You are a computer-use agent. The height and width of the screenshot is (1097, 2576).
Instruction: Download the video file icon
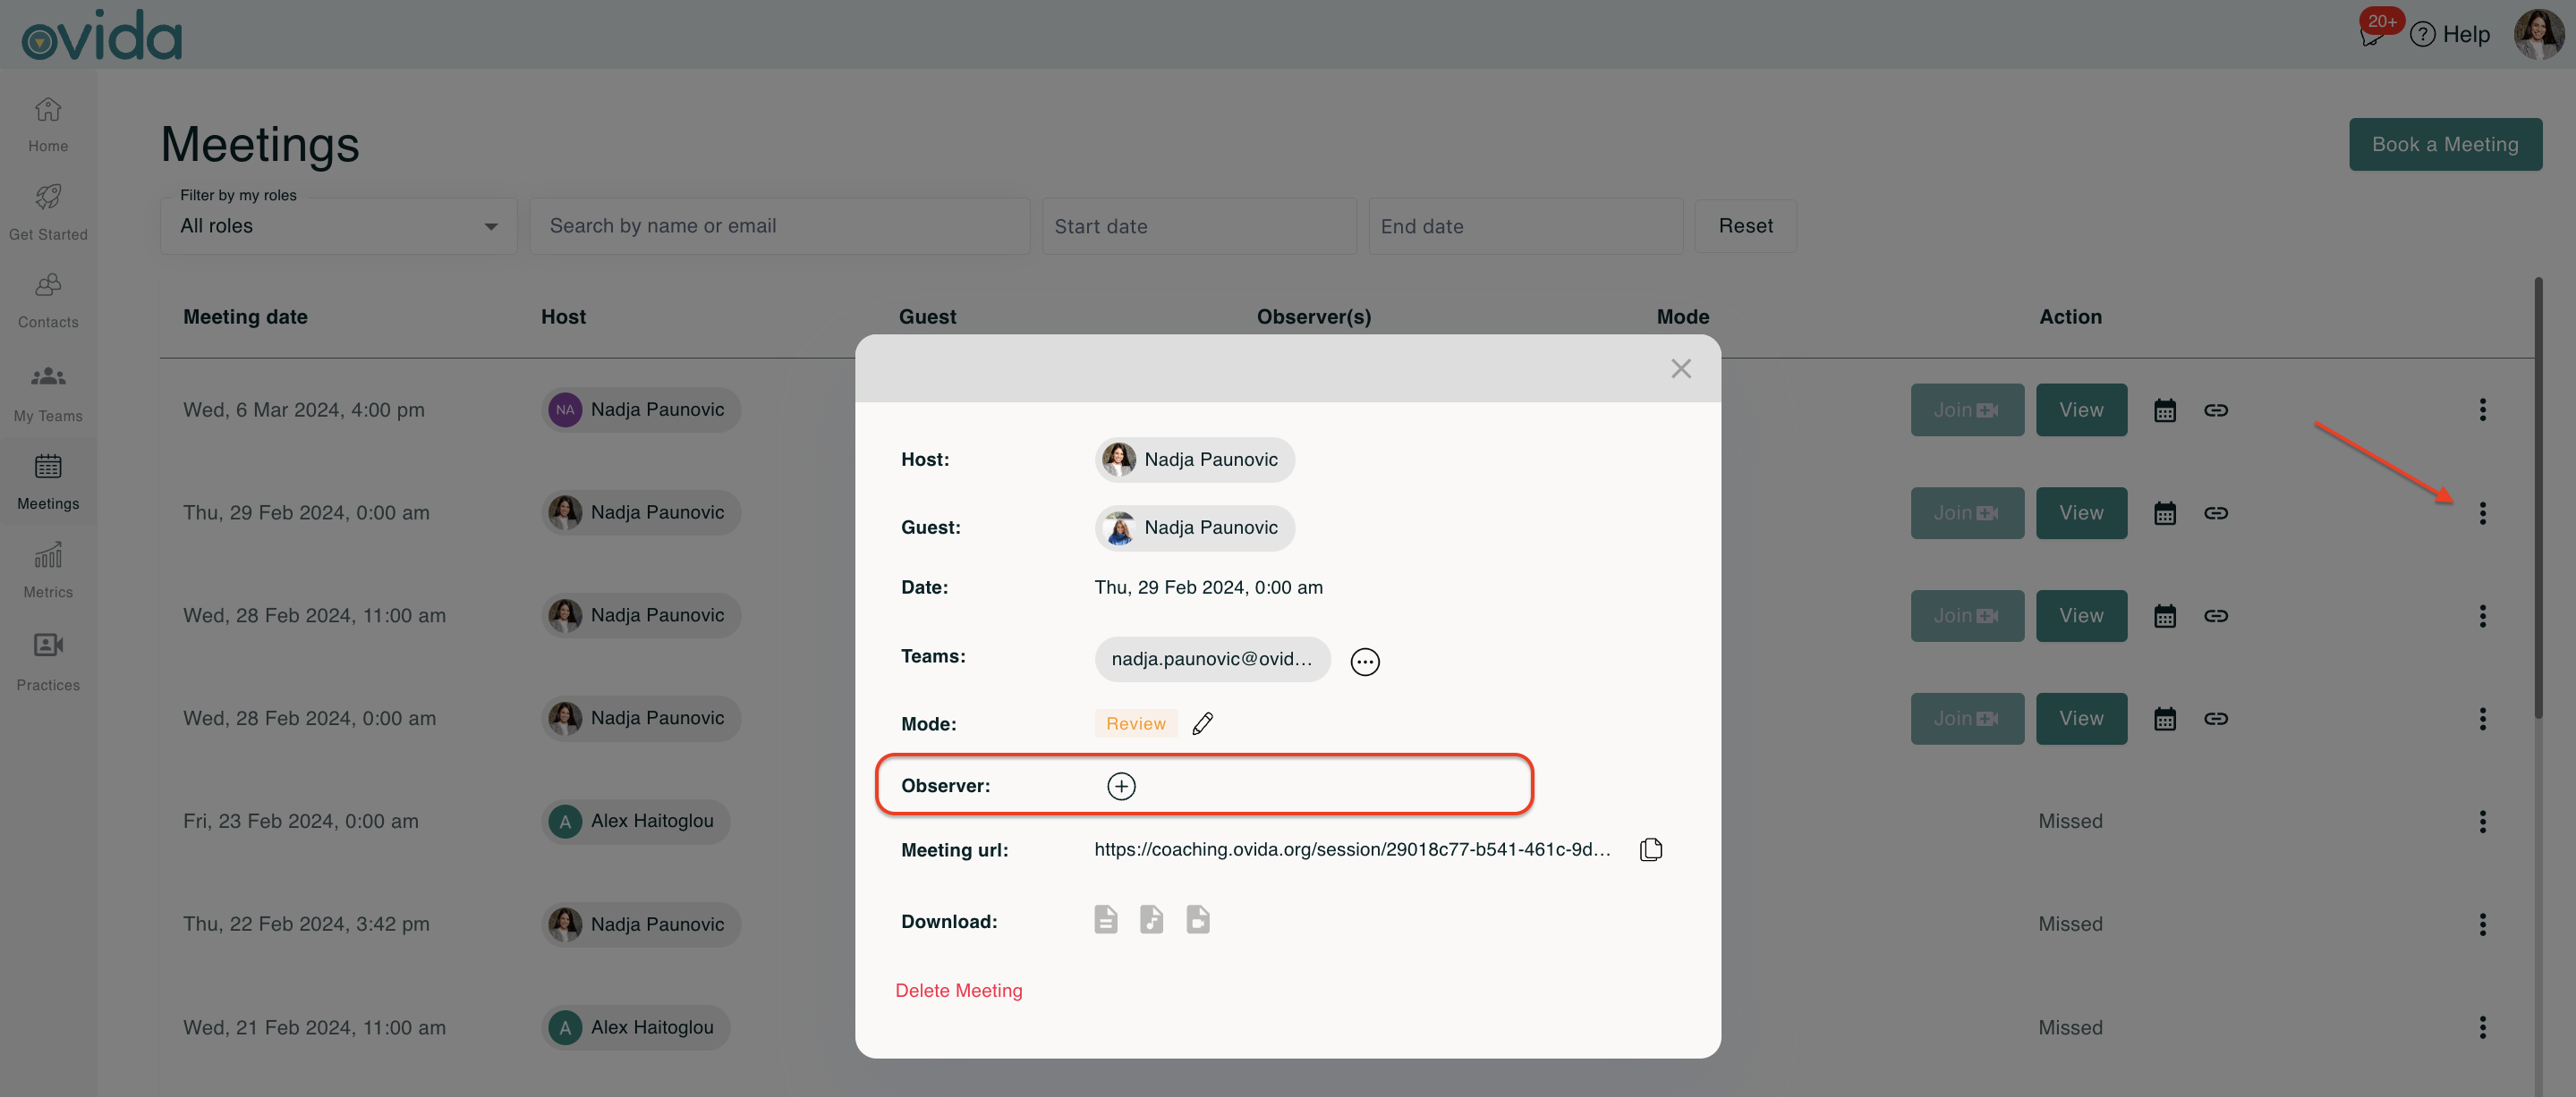click(1197, 919)
